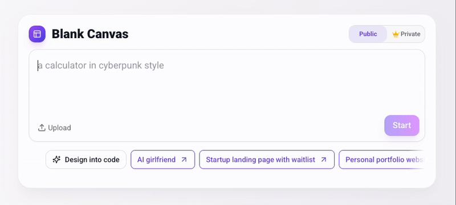Screen dimensions: 456x205
Task: Select the Personal portfolio website suggestion
Action: [381, 159]
